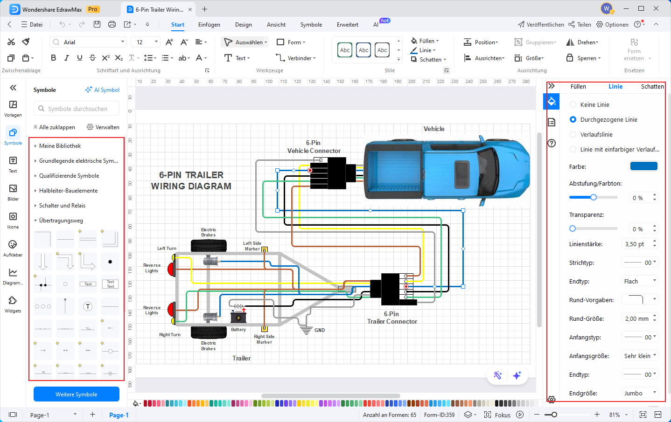Image resolution: width=671 pixels, height=422 pixels.
Task: Click the Print icon in top bar
Action: [112, 24]
